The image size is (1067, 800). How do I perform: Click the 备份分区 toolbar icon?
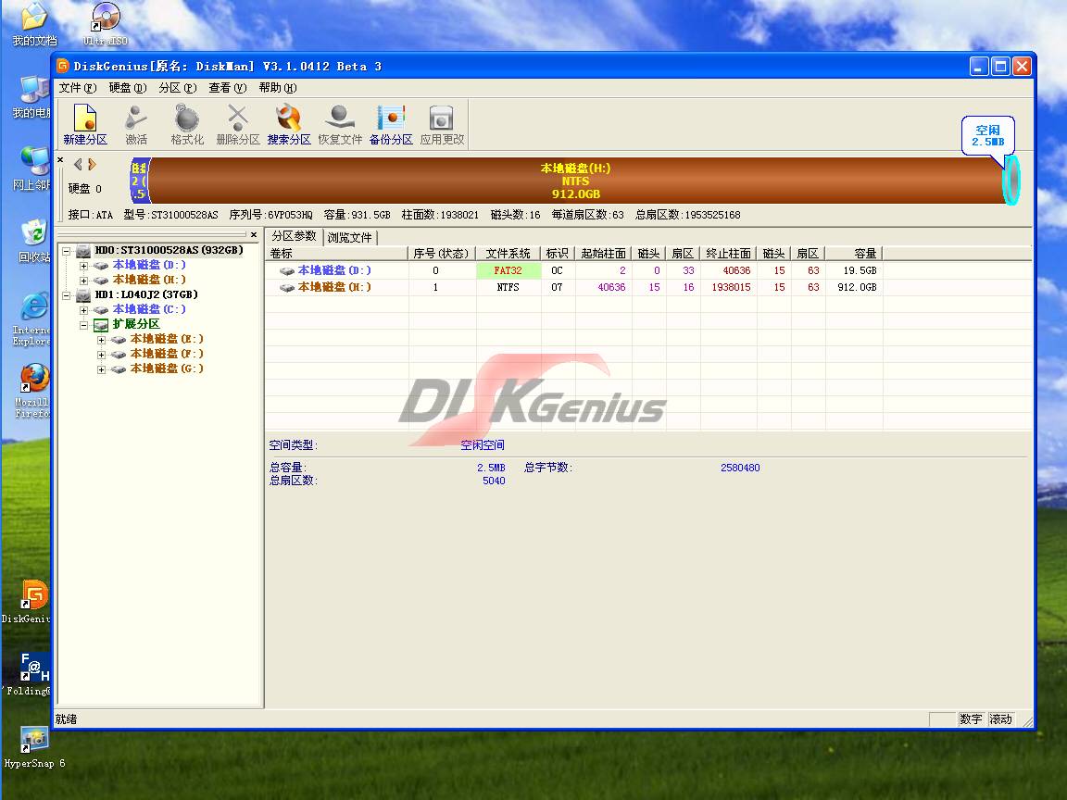(391, 124)
